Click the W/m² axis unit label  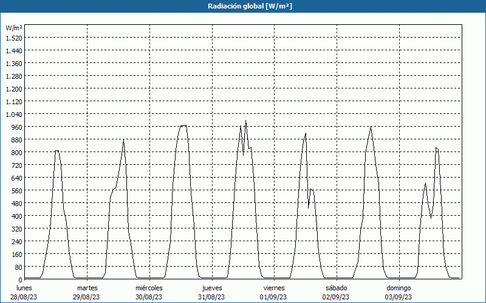(x=14, y=28)
